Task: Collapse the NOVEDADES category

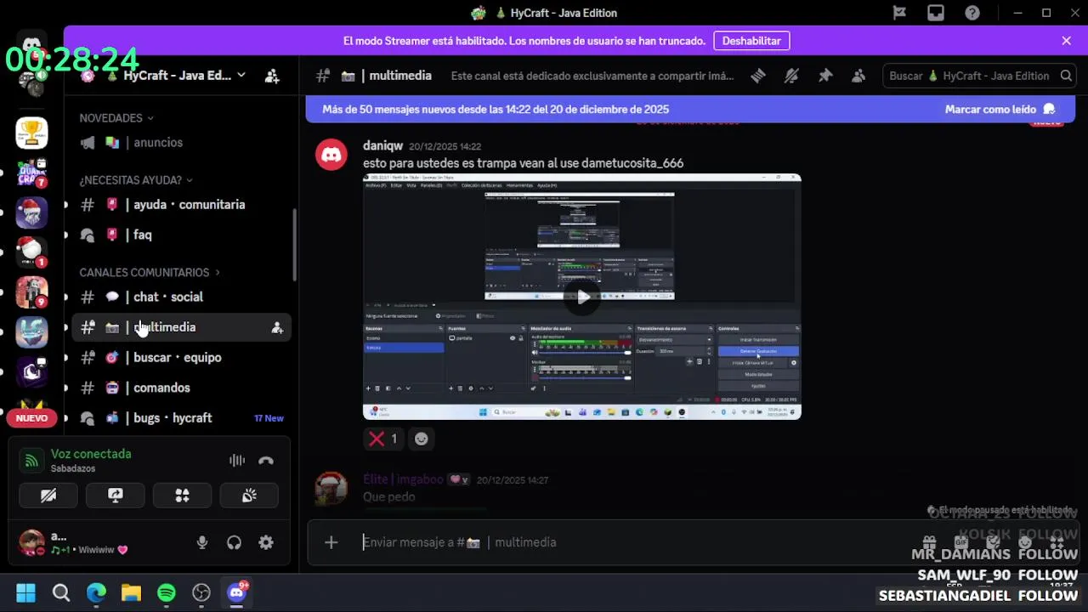Action: point(116,118)
